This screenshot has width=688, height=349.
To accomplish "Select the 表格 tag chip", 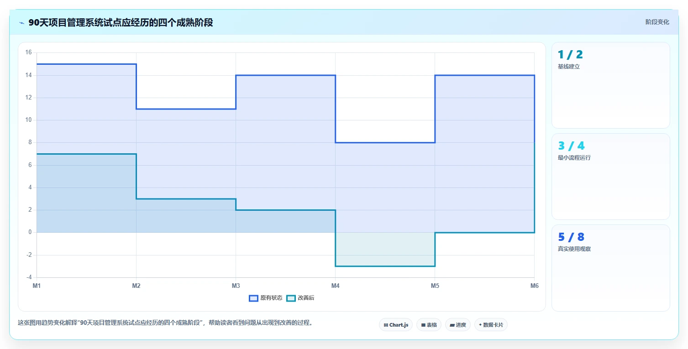I will [x=429, y=325].
